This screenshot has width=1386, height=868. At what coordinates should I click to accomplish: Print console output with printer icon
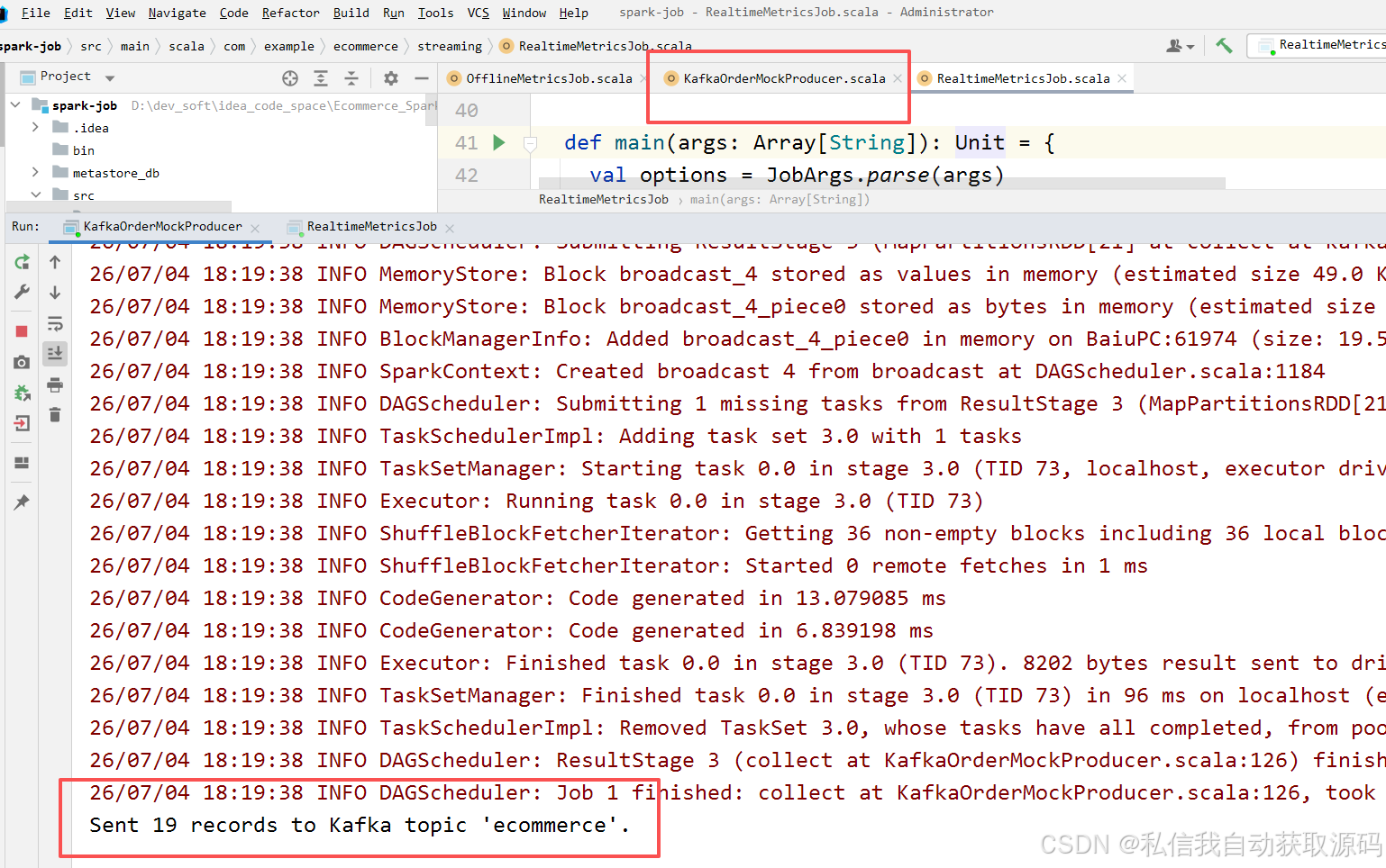tap(55, 385)
